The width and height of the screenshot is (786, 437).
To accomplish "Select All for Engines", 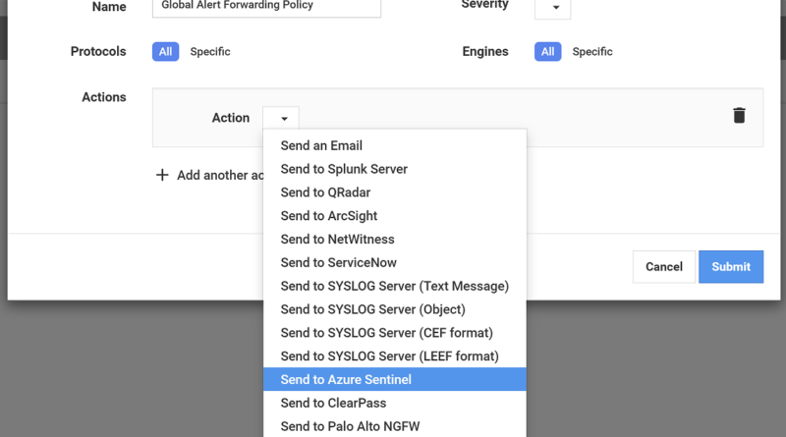I will 548,52.
